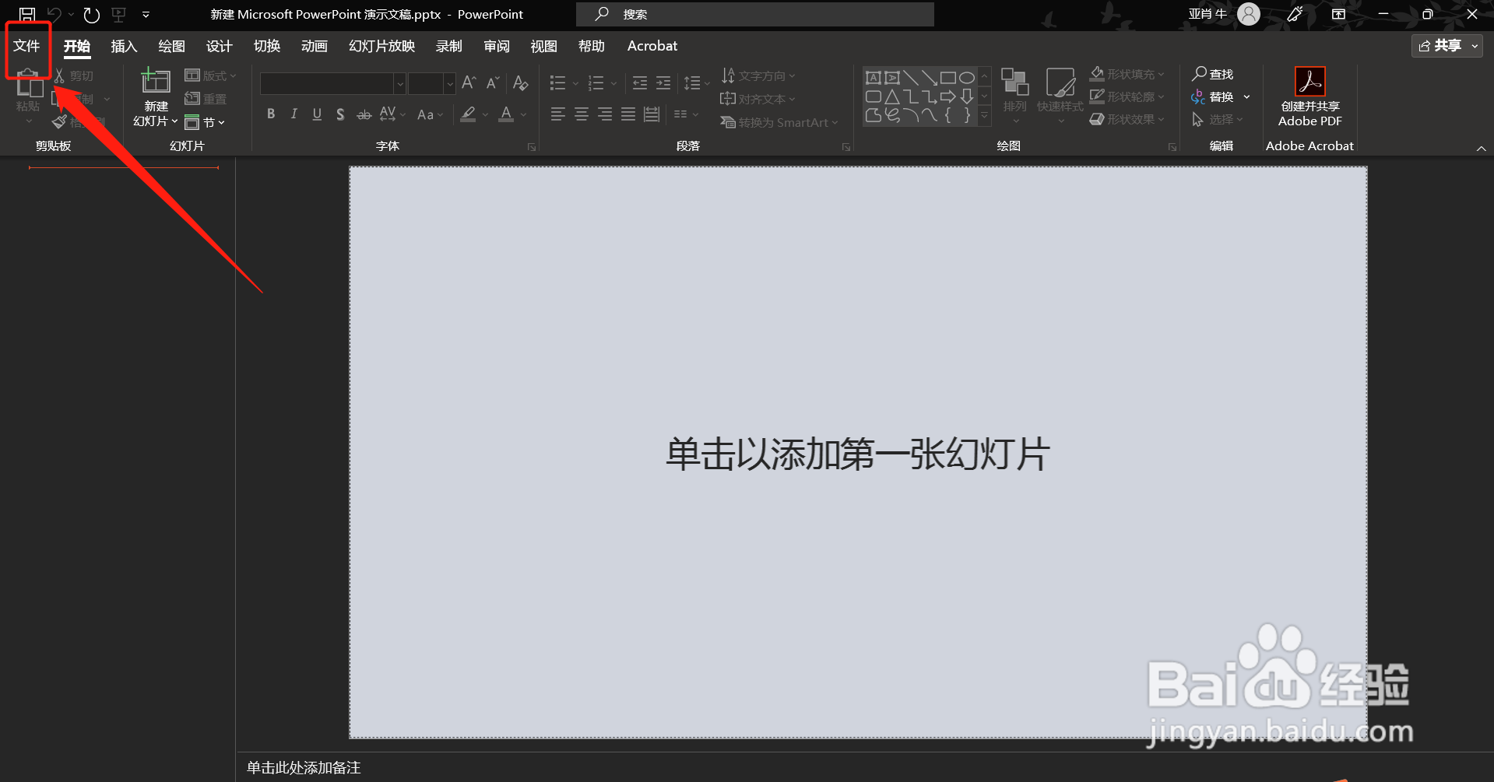Click the 重置 (Reset) button
The height and width of the screenshot is (782, 1494).
tap(206, 99)
